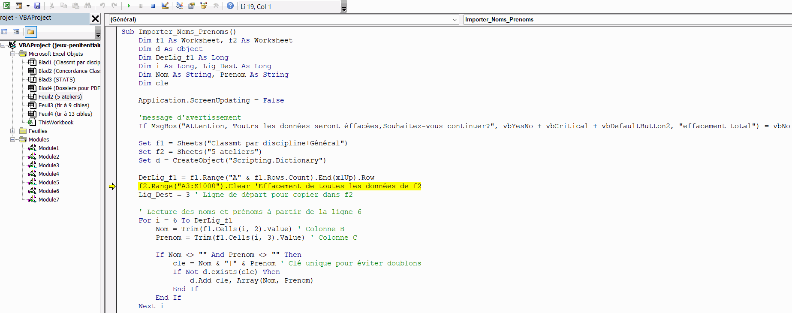Close the Project - VBAProject pane
Screen dimensions: 792x313
click(x=95, y=18)
